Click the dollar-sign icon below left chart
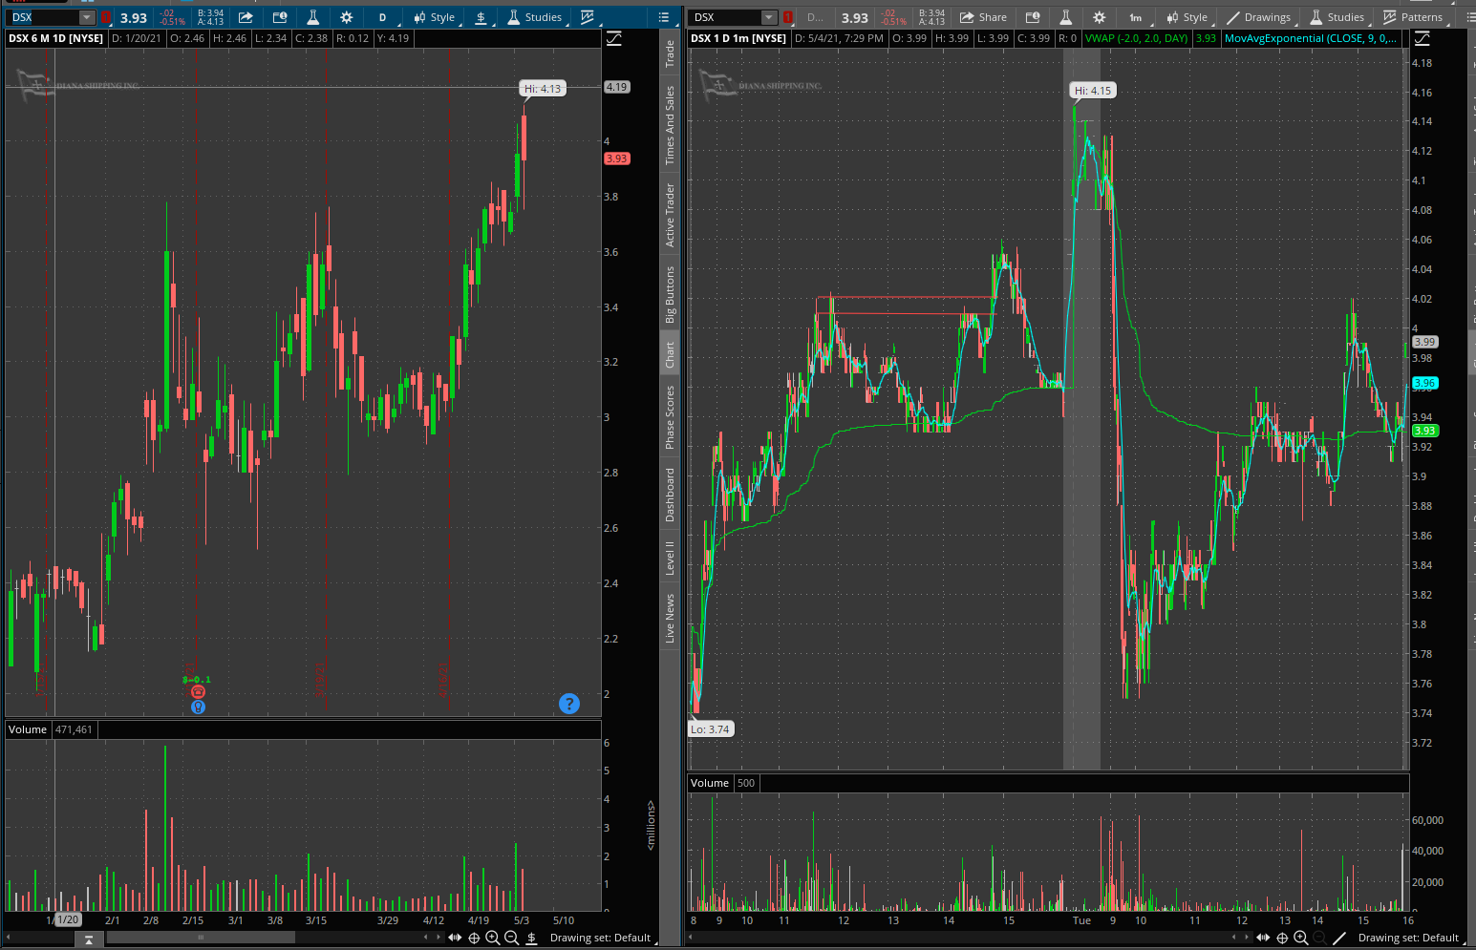Viewport: 1476px width, 950px height. 532,938
